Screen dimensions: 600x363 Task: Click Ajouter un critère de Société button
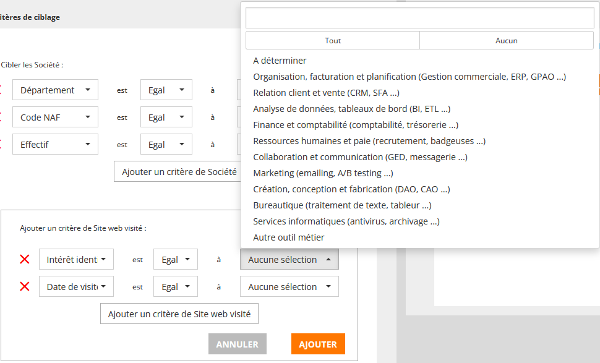pyautogui.click(x=179, y=172)
